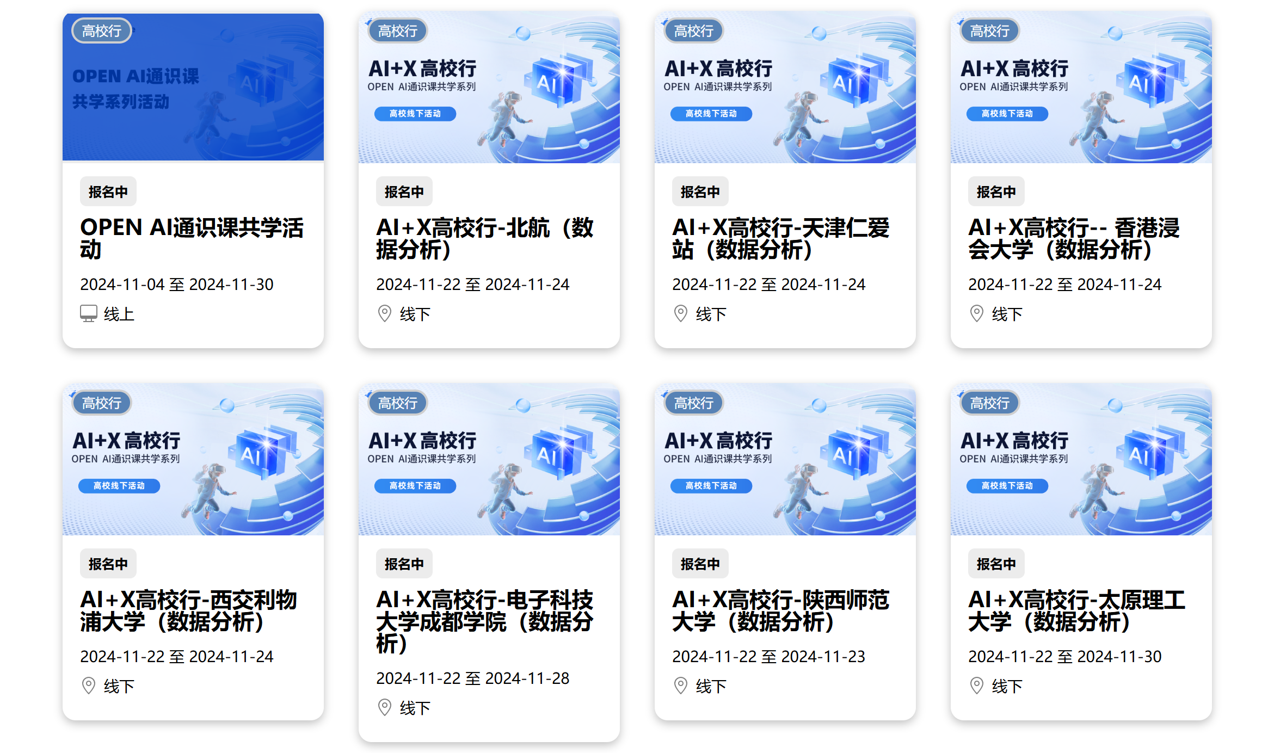This screenshot has width=1280, height=753.
Task: Click the 高校线下活动 tag on 西交利物浦大学 banner
Action: pyautogui.click(x=119, y=486)
